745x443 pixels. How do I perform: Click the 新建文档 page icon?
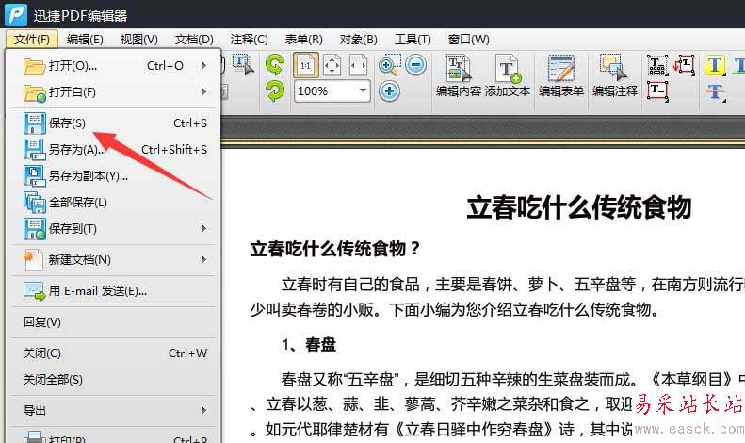(34, 259)
